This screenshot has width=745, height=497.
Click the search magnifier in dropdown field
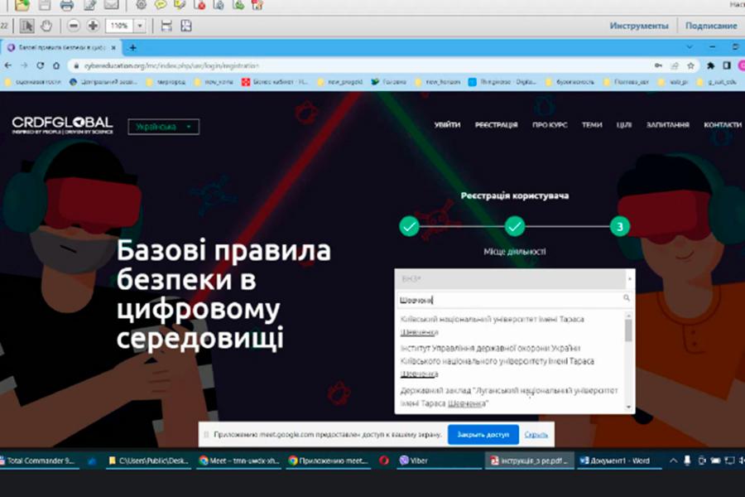pos(626,298)
